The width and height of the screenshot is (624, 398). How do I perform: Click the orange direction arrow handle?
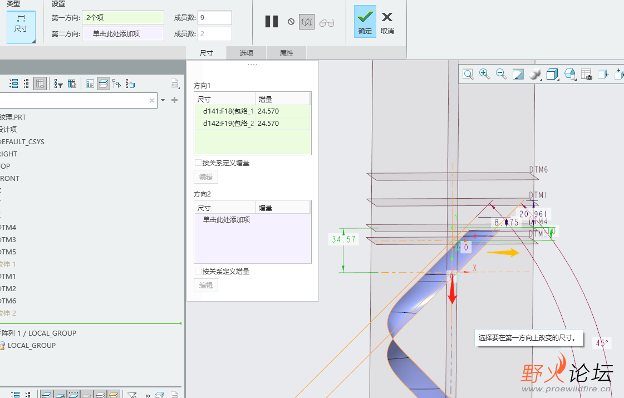[x=503, y=252]
